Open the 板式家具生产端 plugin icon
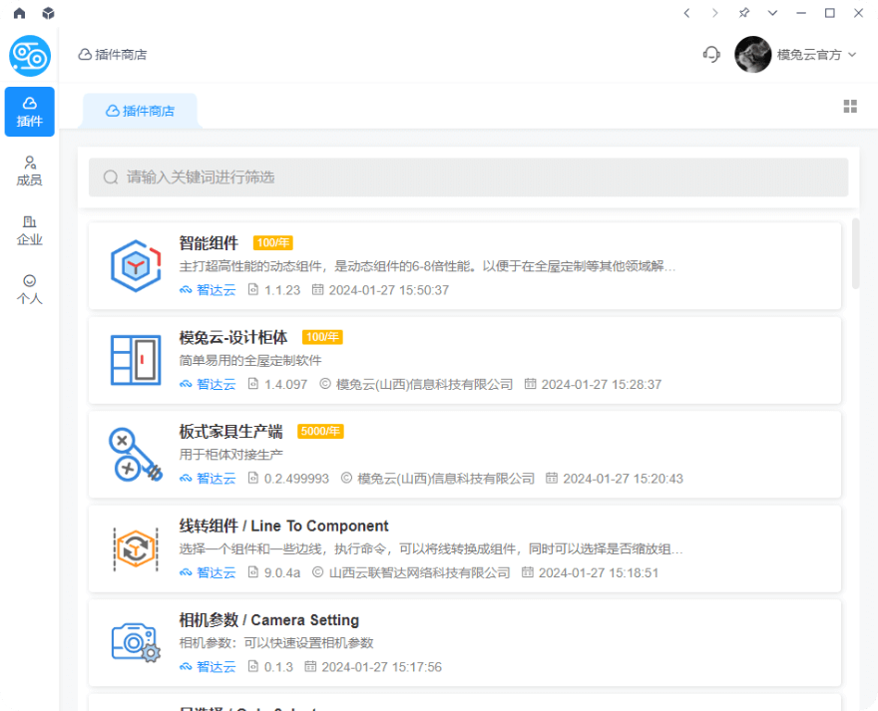This screenshot has width=878, height=711. tap(135, 455)
